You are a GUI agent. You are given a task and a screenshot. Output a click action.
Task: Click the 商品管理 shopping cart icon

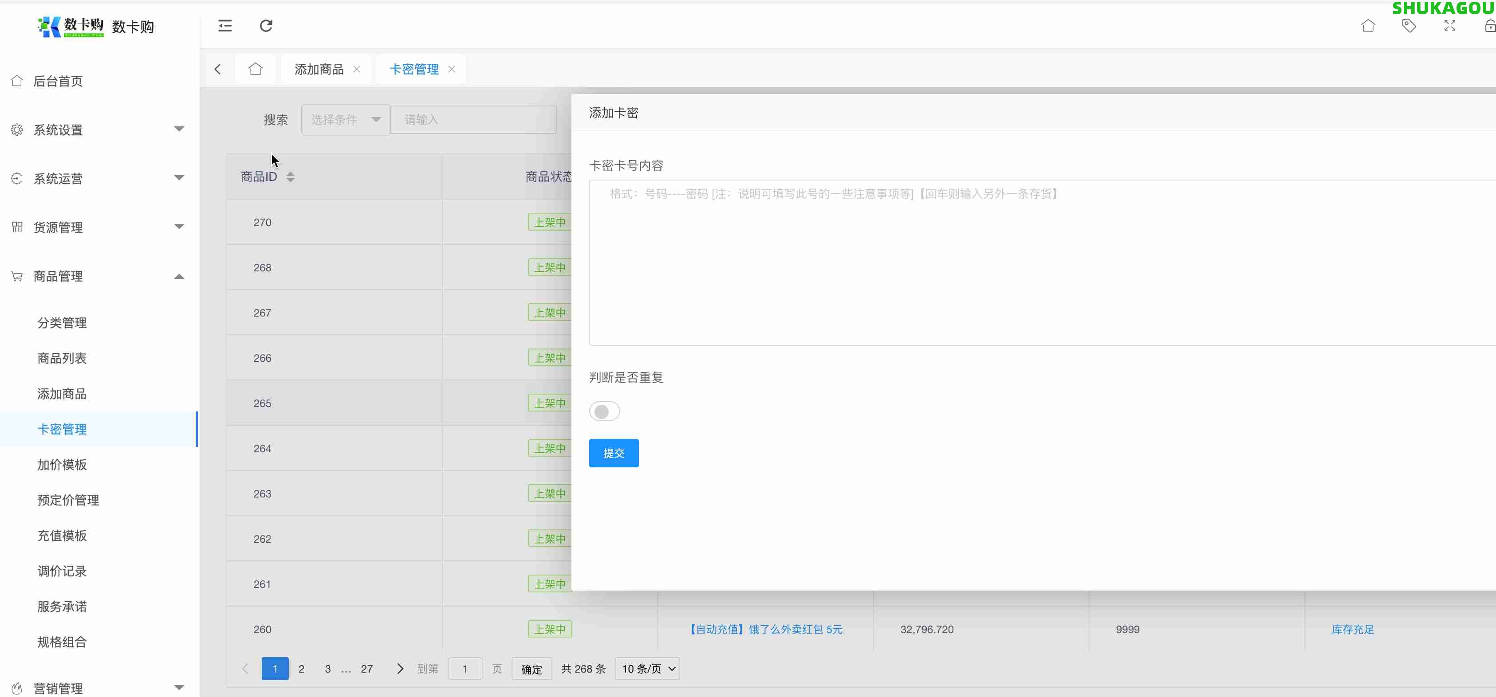(16, 276)
